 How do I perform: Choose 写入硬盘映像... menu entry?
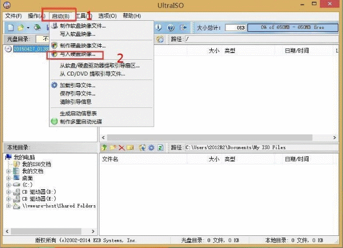tap(101, 54)
